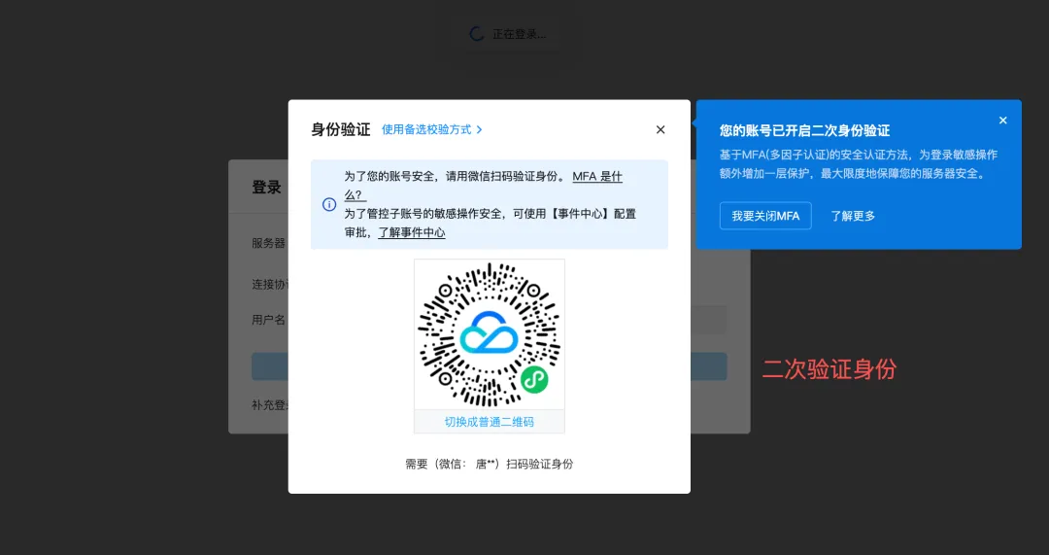The image size is (1049, 555).
Task: Click 了解更多 in the MFA popup
Action: click(x=853, y=216)
